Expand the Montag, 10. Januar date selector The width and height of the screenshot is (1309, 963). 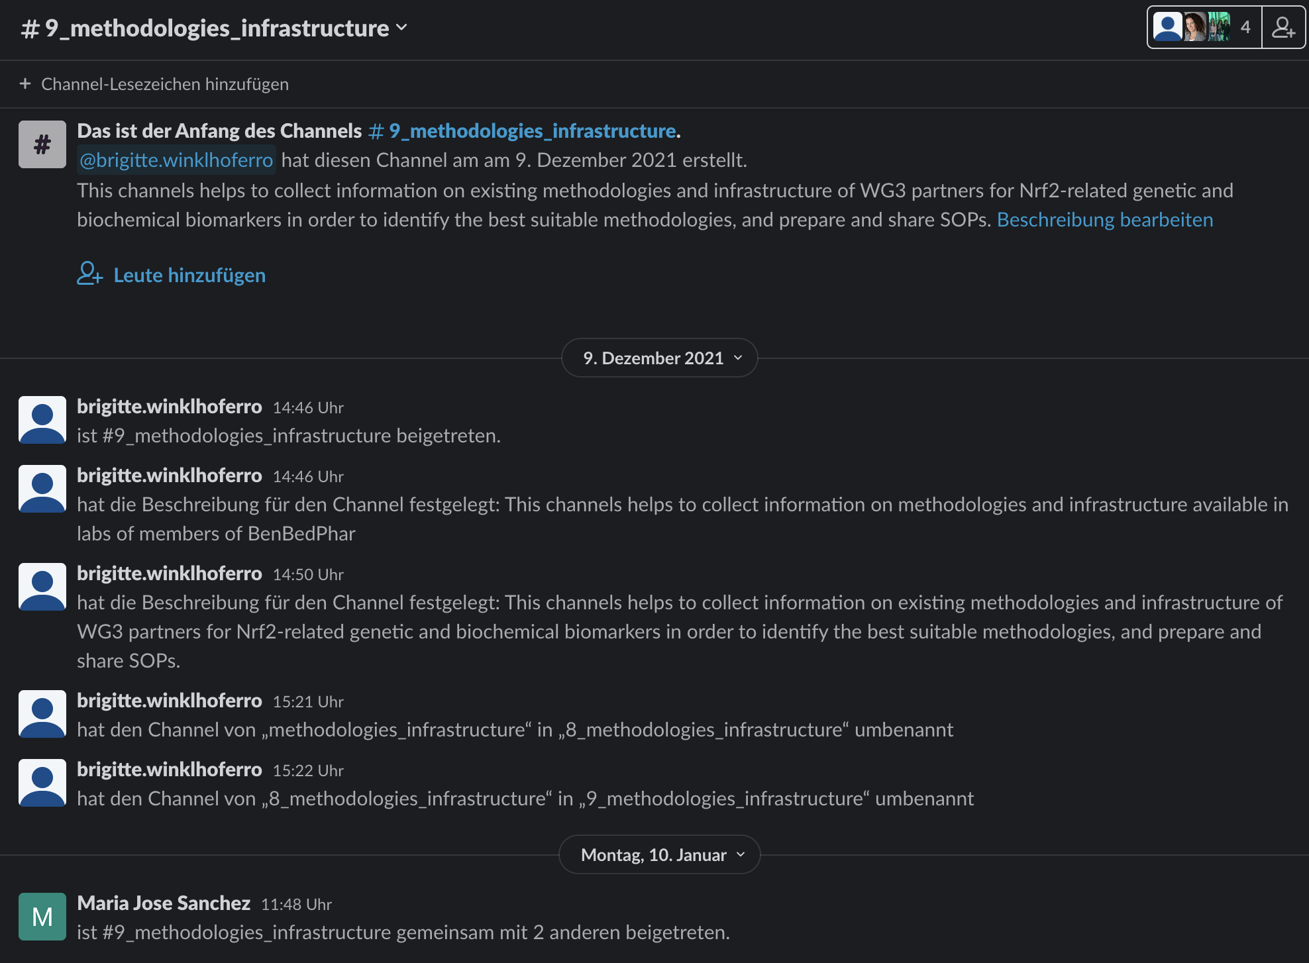pyautogui.click(x=660, y=855)
